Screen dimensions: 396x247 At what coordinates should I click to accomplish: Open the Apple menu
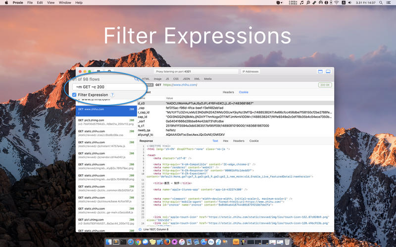(6, 2)
